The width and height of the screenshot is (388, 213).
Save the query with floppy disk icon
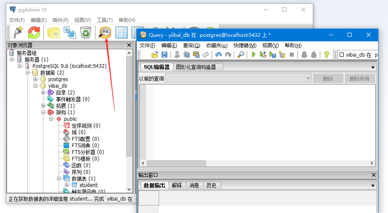(x=164, y=55)
